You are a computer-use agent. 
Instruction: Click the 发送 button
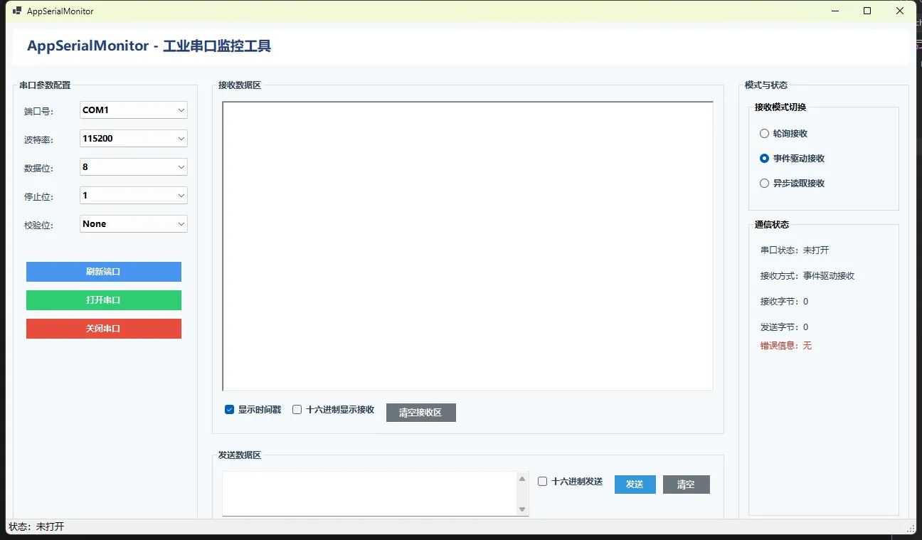[x=635, y=484]
